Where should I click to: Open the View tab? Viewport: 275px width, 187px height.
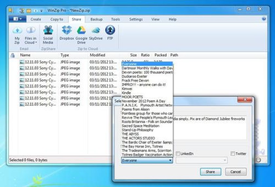point(156,19)
